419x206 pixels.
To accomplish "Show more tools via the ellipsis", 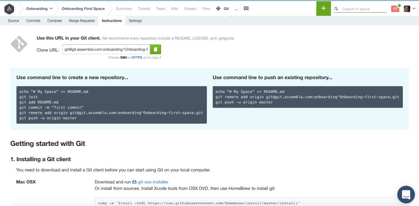I will point(236,9).
